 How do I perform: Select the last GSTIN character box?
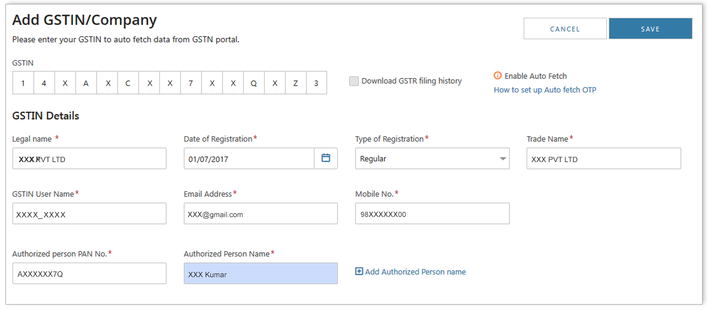(x=316, y=83)
